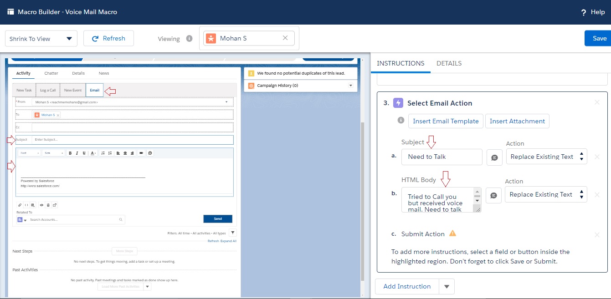The width and height of the screenshot is (611, 299).
Task: Toggle italic formatting in email body
Action: (x=77, y=152)
